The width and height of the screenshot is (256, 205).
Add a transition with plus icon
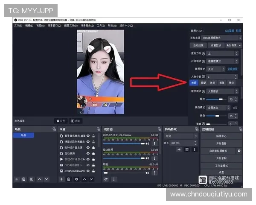[x=179, y=149]
